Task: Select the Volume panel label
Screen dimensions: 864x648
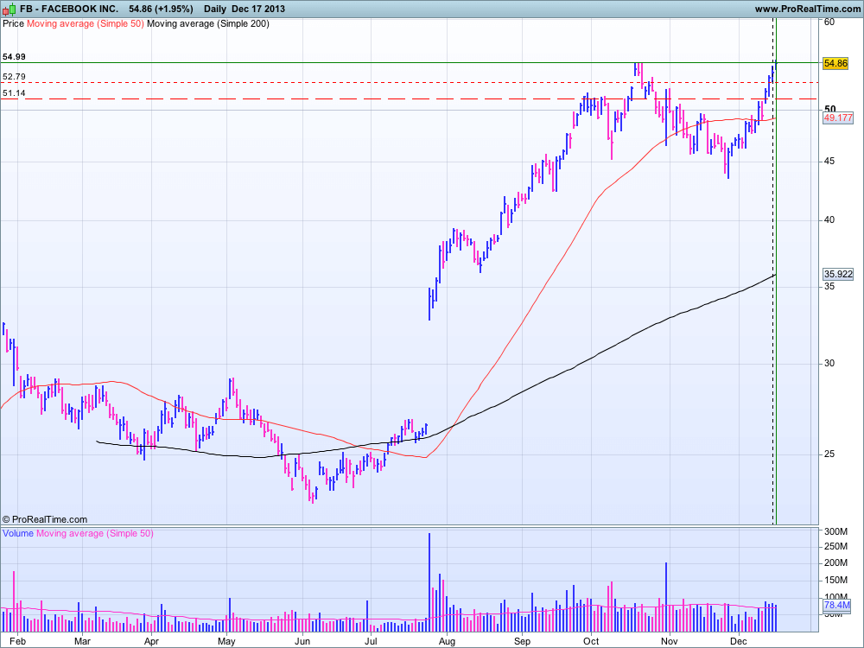Action: [x=18, y=533]
